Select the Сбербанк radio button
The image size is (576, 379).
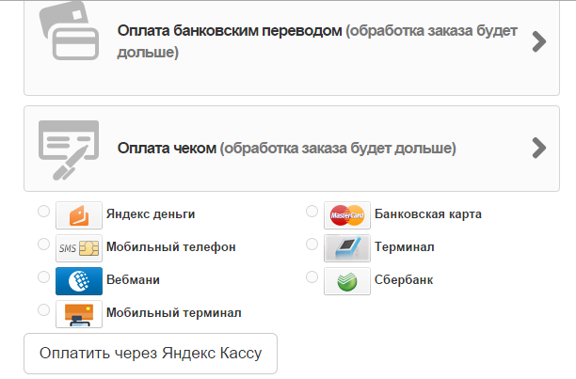[x=312, y=277]
